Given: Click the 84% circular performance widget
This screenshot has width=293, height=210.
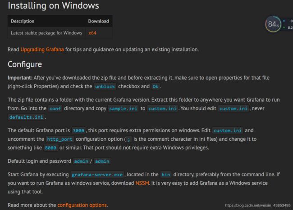Looking at the screenshot, I should 273,24.
